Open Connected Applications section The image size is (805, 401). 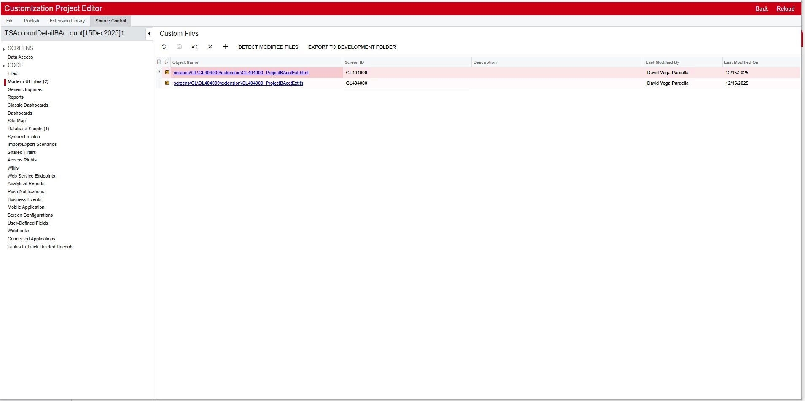(x=31, y=239)
